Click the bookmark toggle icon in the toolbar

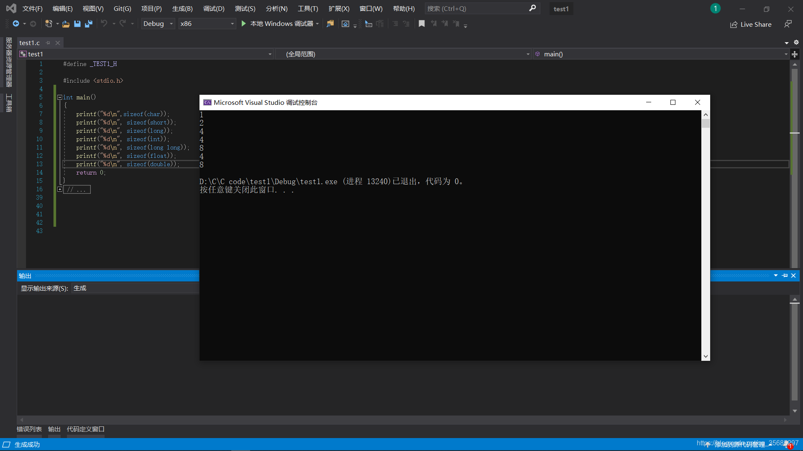[422, 24]
